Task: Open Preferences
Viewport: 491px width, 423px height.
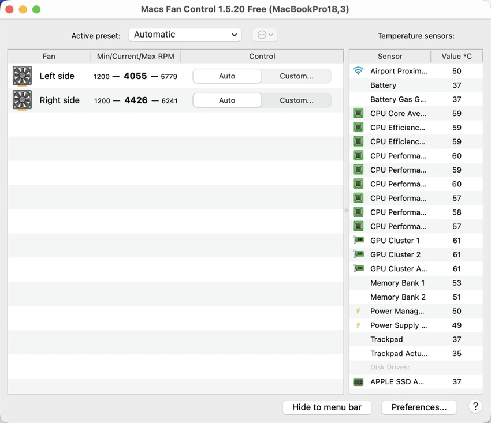Action: (419, 407)
